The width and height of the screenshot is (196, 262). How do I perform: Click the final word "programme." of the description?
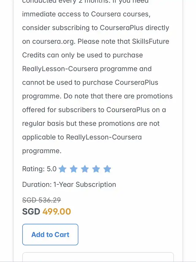coord(42,151)
